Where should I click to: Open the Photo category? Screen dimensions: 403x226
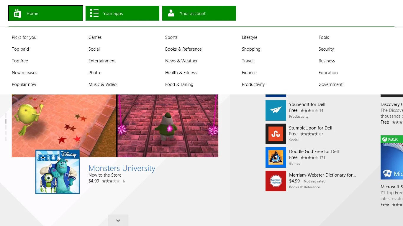(x=94, y=73)
